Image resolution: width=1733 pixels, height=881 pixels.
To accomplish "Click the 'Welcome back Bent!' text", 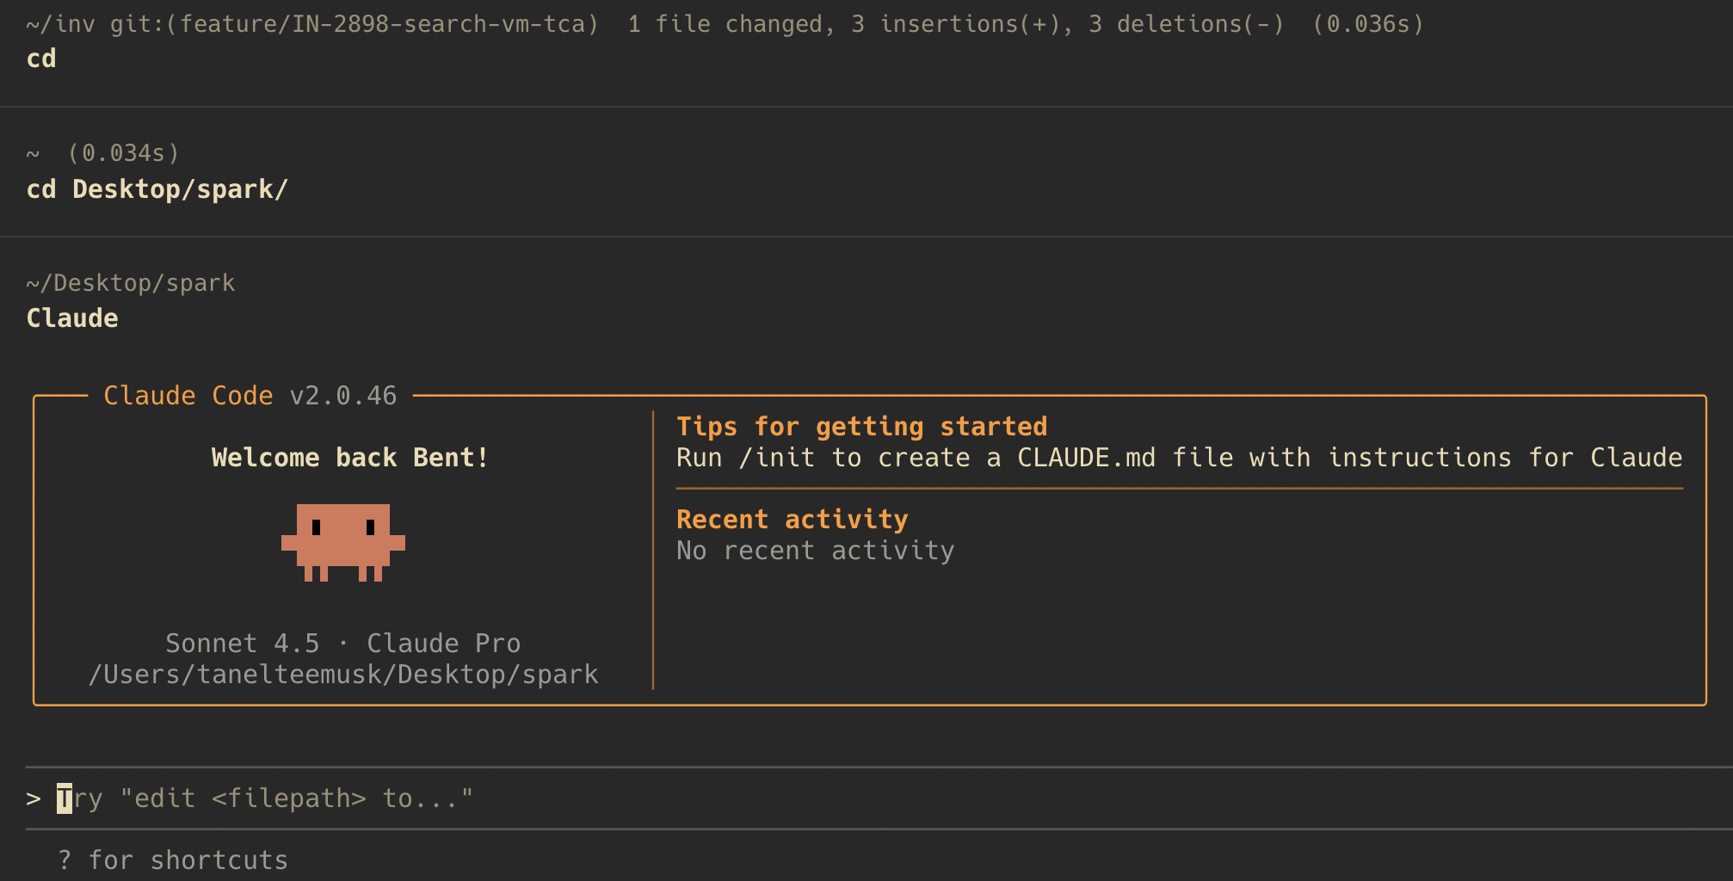I will click(350, 458).
